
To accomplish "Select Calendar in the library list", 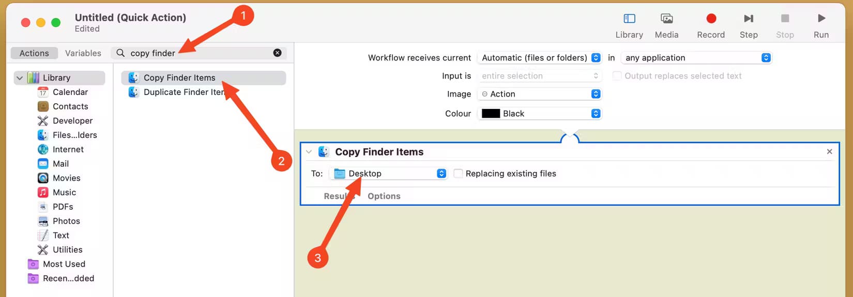I will pyautogui.click(x=70, y=92).
